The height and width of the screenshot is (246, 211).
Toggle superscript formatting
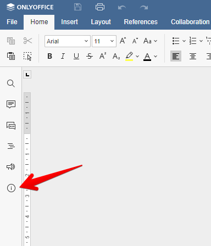(x=103, y=56)
